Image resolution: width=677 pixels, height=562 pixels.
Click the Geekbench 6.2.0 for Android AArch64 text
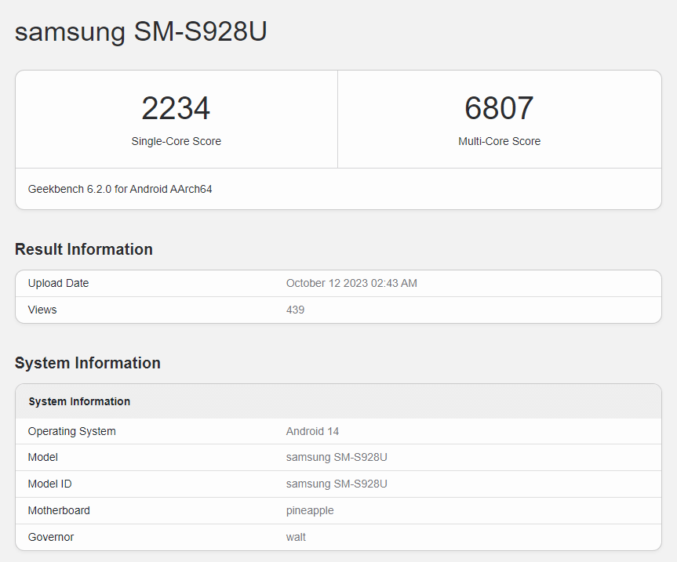120,189
